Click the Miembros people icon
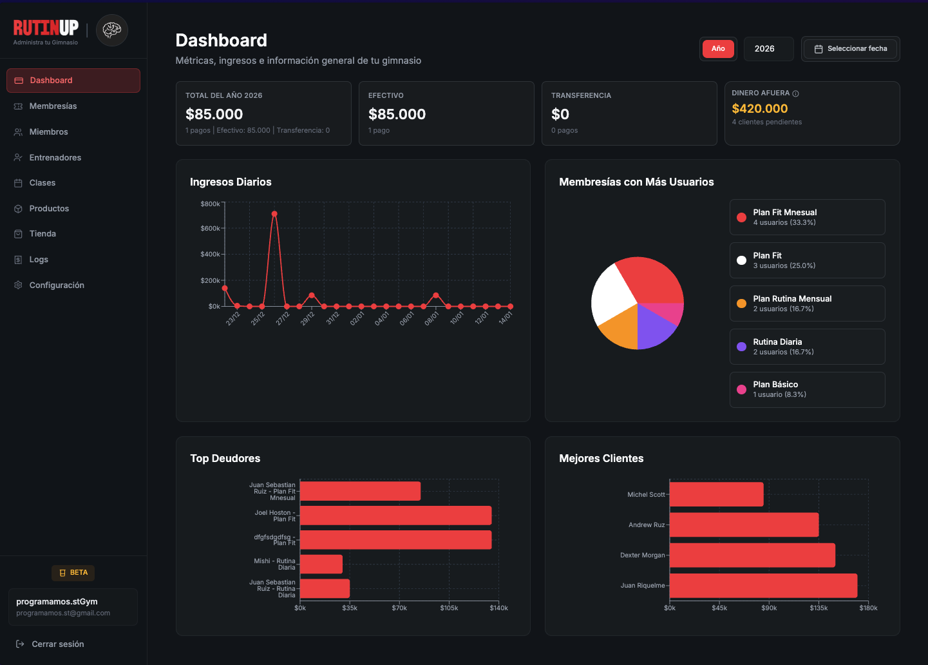The image size is (928, 665). point(18,132)
